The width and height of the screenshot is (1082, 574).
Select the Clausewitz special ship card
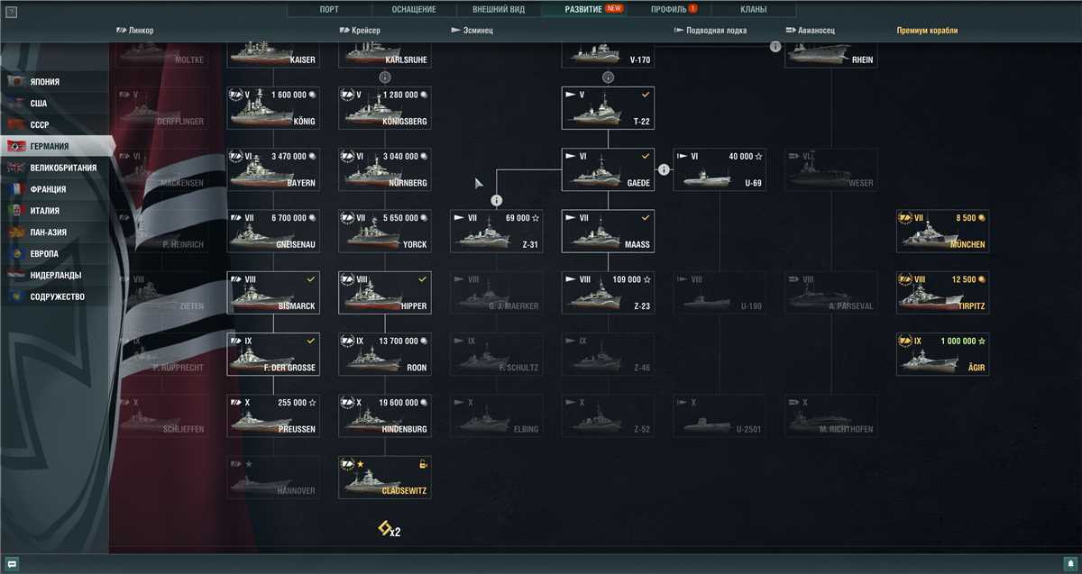click(x=385, y=477)
